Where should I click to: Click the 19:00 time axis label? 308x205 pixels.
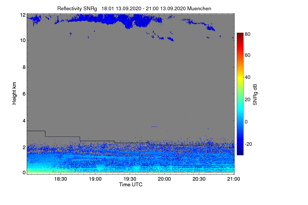(x=95, y=179)
